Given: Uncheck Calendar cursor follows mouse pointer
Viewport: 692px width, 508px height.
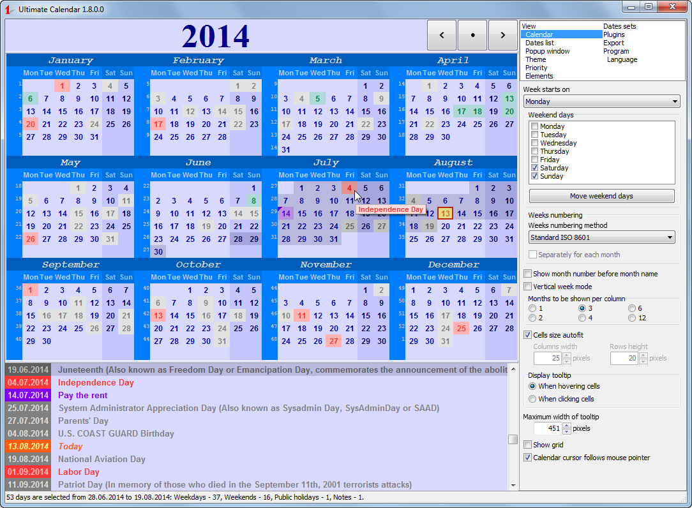Looking at the screenshot, I should [527, 458].
